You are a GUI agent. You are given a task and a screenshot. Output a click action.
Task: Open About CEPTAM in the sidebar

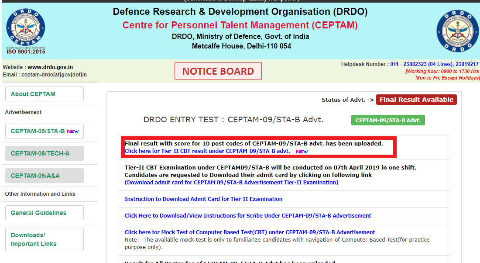click(44, 94)
